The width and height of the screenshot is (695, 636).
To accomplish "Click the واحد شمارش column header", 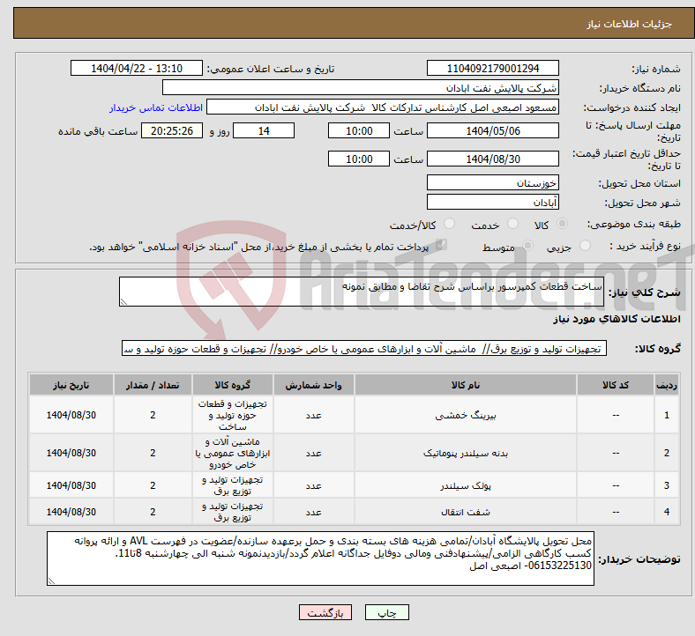I will tap(313, 385).
